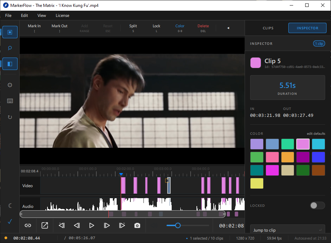
Task: Click the first pink clip on video track
Action: (x=124, y=185)
